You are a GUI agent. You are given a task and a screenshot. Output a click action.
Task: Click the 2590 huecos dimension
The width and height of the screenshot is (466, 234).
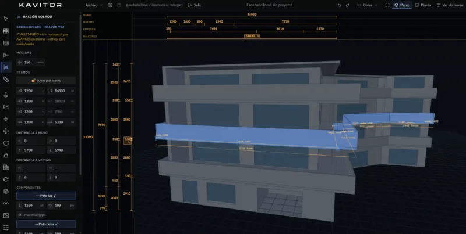219,21
